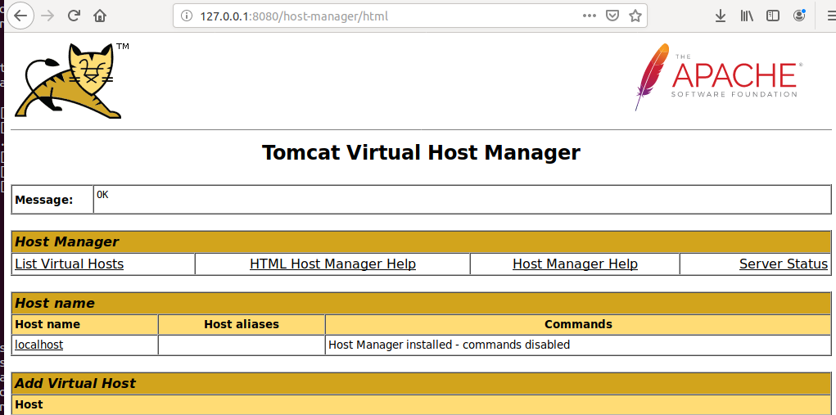This screenshot has width=836, height=415.
Task: Click the Add Virtual Host section header
Action: (421, 383)
